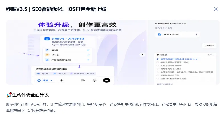Click the 立即创作 button
The image size is (224, 114).
coord(209,45)
